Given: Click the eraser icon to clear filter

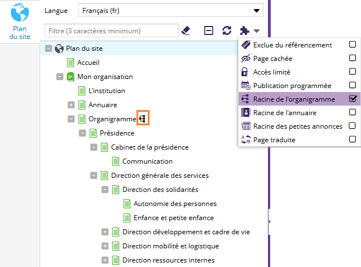Looking at the screenshot, I should tap(186, 30).
